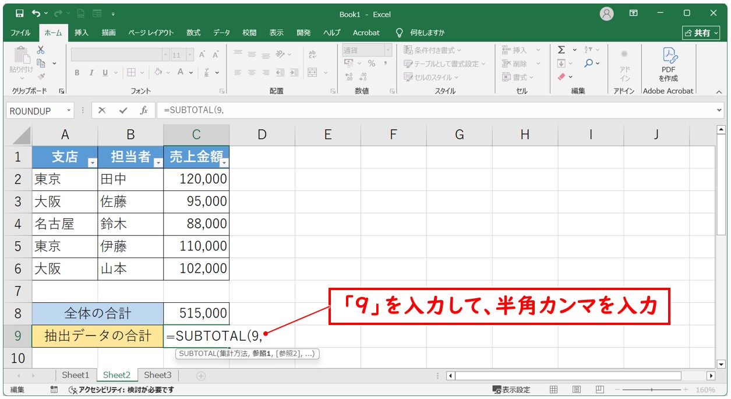Image resolution: width=731 pixels, height=399 pixels.
Task: Click the Create PDF Adobe icon
Action: pyautogui.click(x=668, y=64)
